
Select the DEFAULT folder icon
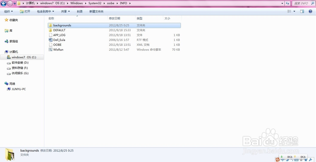click(50, 30)
